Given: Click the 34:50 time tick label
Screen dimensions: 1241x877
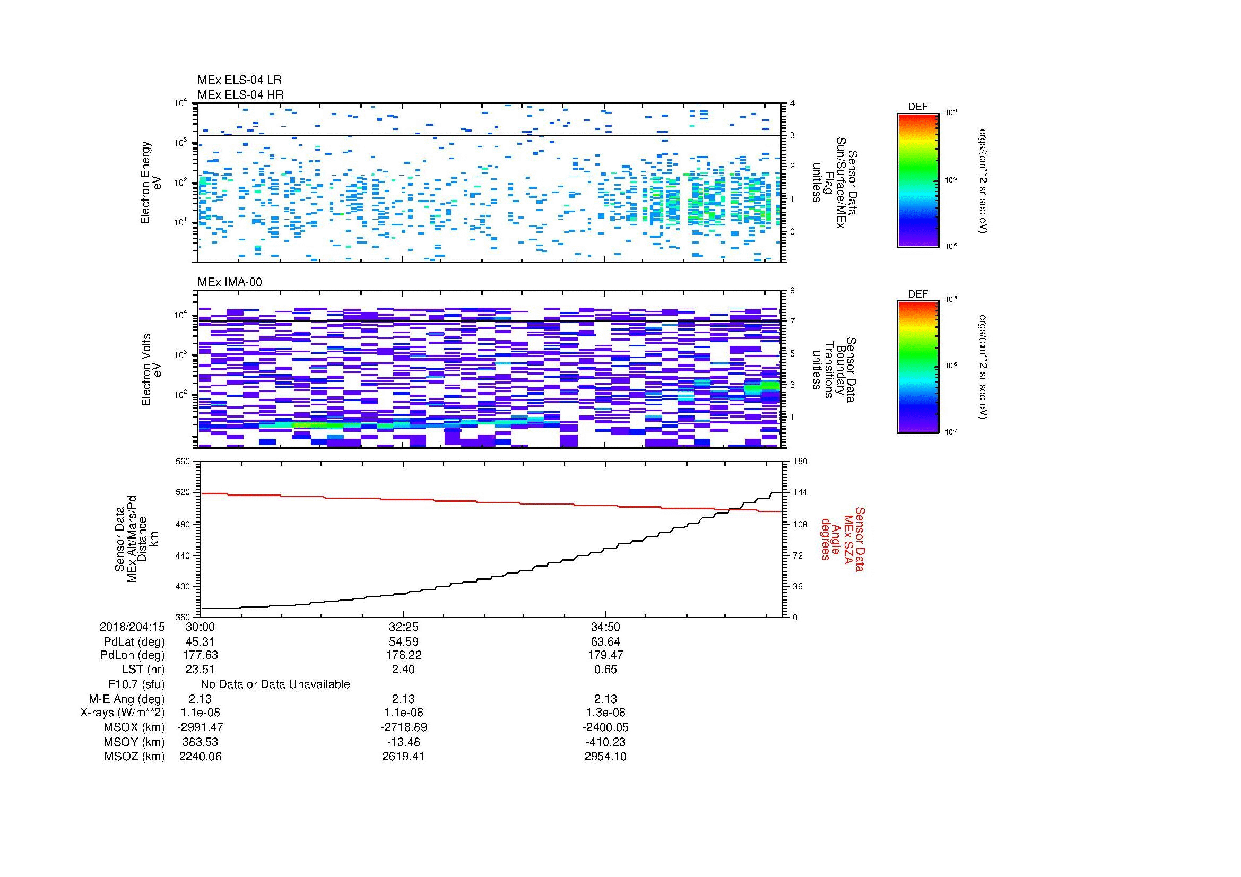Looking at the screenshot, I should click(605, 627).
